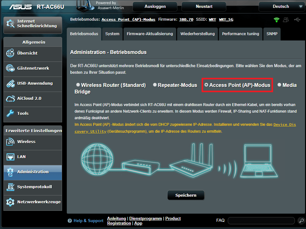Image resolution: width=306 pixels, height=229 pixels.
Task: Open the Anleitung link
Action: pyautogui.click(x=117, y=218)
